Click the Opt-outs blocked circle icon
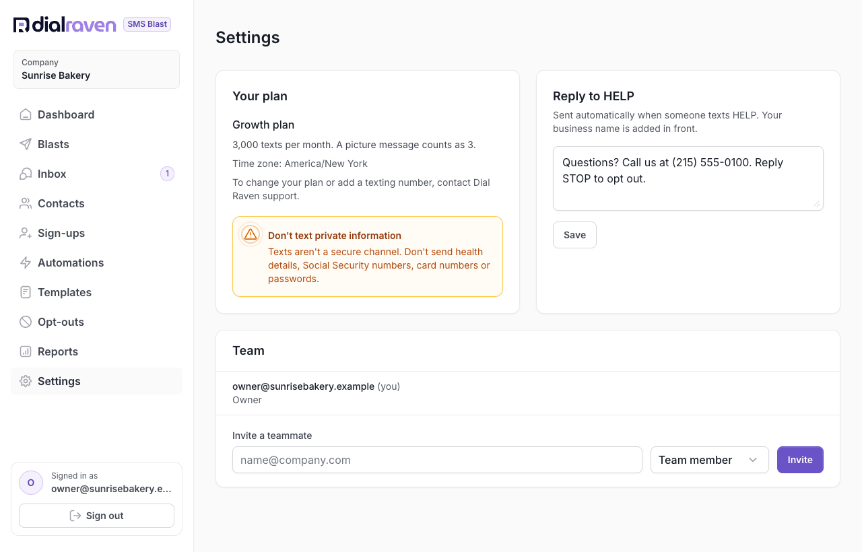The width and height of the screenshot is (862, 552). 26,322
